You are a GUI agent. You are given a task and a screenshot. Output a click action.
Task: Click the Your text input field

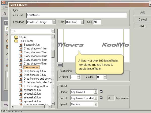pos(77,15)
